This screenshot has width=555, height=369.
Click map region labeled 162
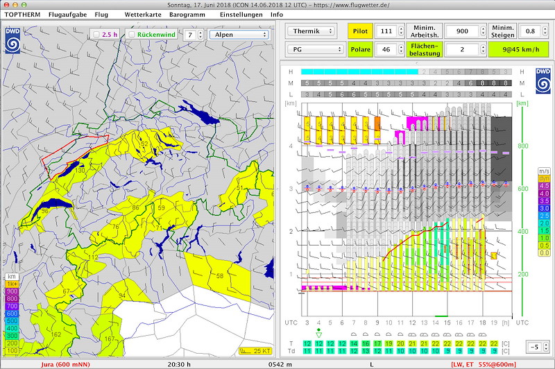click(x=56, y=334)
